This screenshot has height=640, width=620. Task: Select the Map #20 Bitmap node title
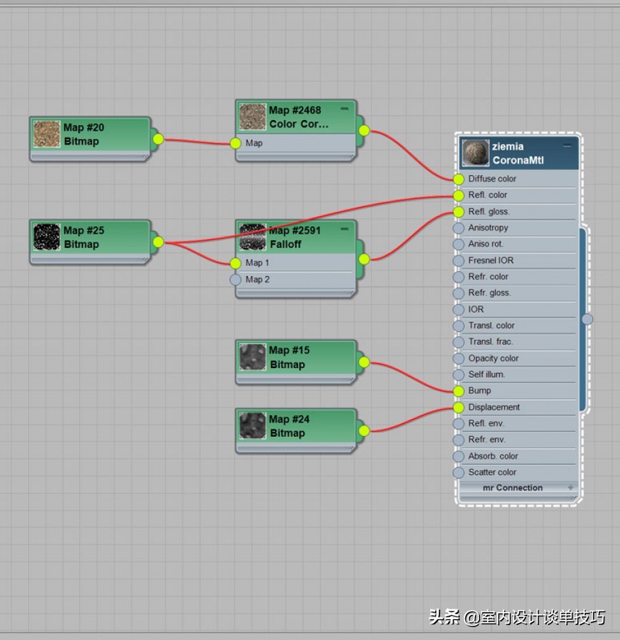click(x=84, y=134)
